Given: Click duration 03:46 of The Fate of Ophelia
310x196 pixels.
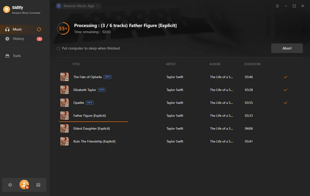Looking at the screenshot, I should (249, 77).
